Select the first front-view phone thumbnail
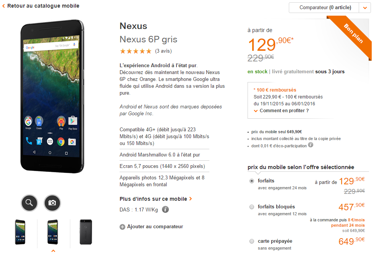 pyautogui.click(x=20, y=232)
